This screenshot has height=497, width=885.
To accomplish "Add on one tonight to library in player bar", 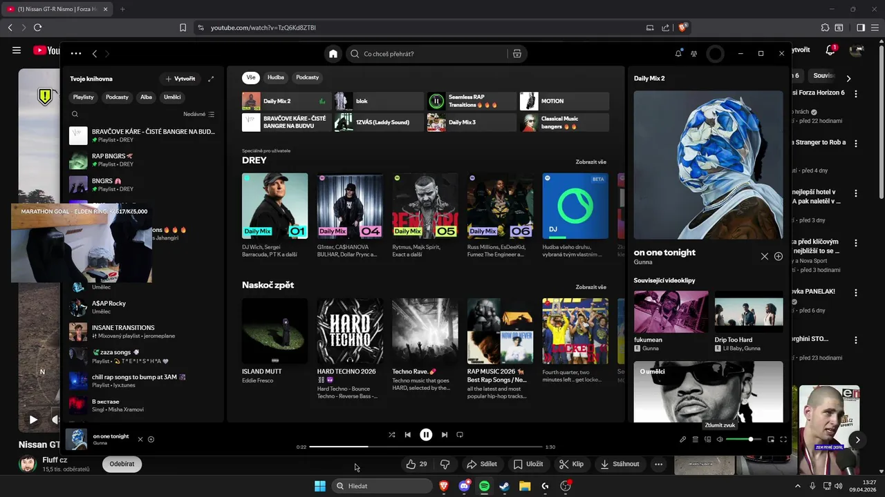I will (x=151, y=439).
